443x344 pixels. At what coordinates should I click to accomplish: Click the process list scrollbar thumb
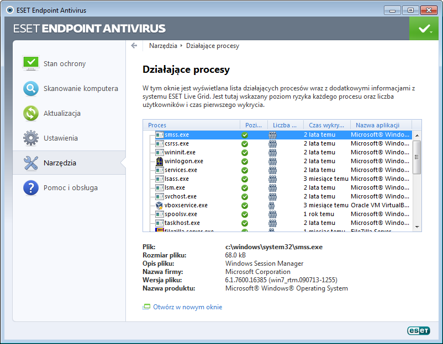[x=417, y=157]
